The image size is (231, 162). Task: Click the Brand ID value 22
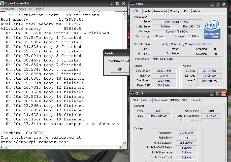click(198, 26)
